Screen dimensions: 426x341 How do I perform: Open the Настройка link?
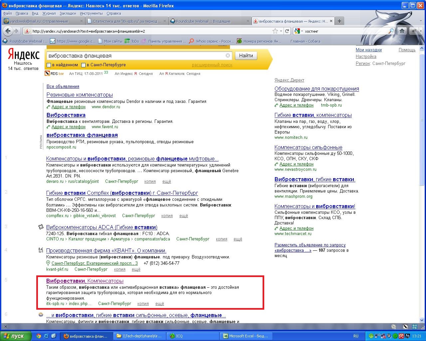click(366, 57)
